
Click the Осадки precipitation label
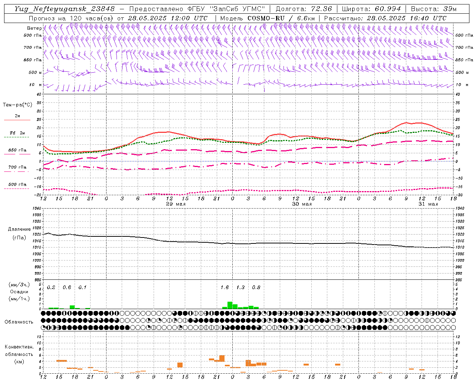(x=19, y=292)
